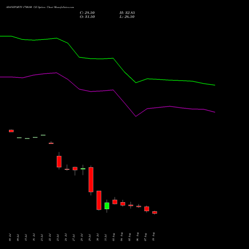Click the 28 Jul date label

[x=82, y=238]
